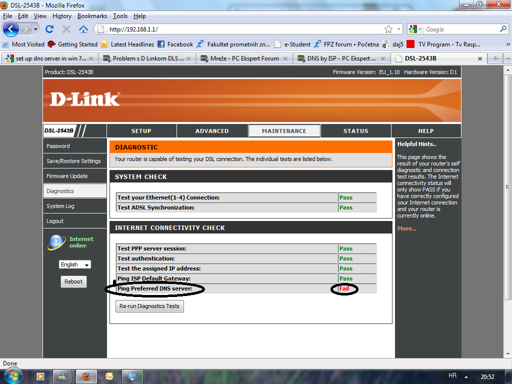Click the HR language indicator in tray
Viewport: 512px width, 384px height.
[x=452, y=375]
